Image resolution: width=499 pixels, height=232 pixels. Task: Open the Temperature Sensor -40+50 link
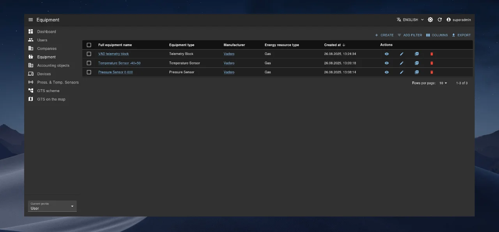click(119, 63)
